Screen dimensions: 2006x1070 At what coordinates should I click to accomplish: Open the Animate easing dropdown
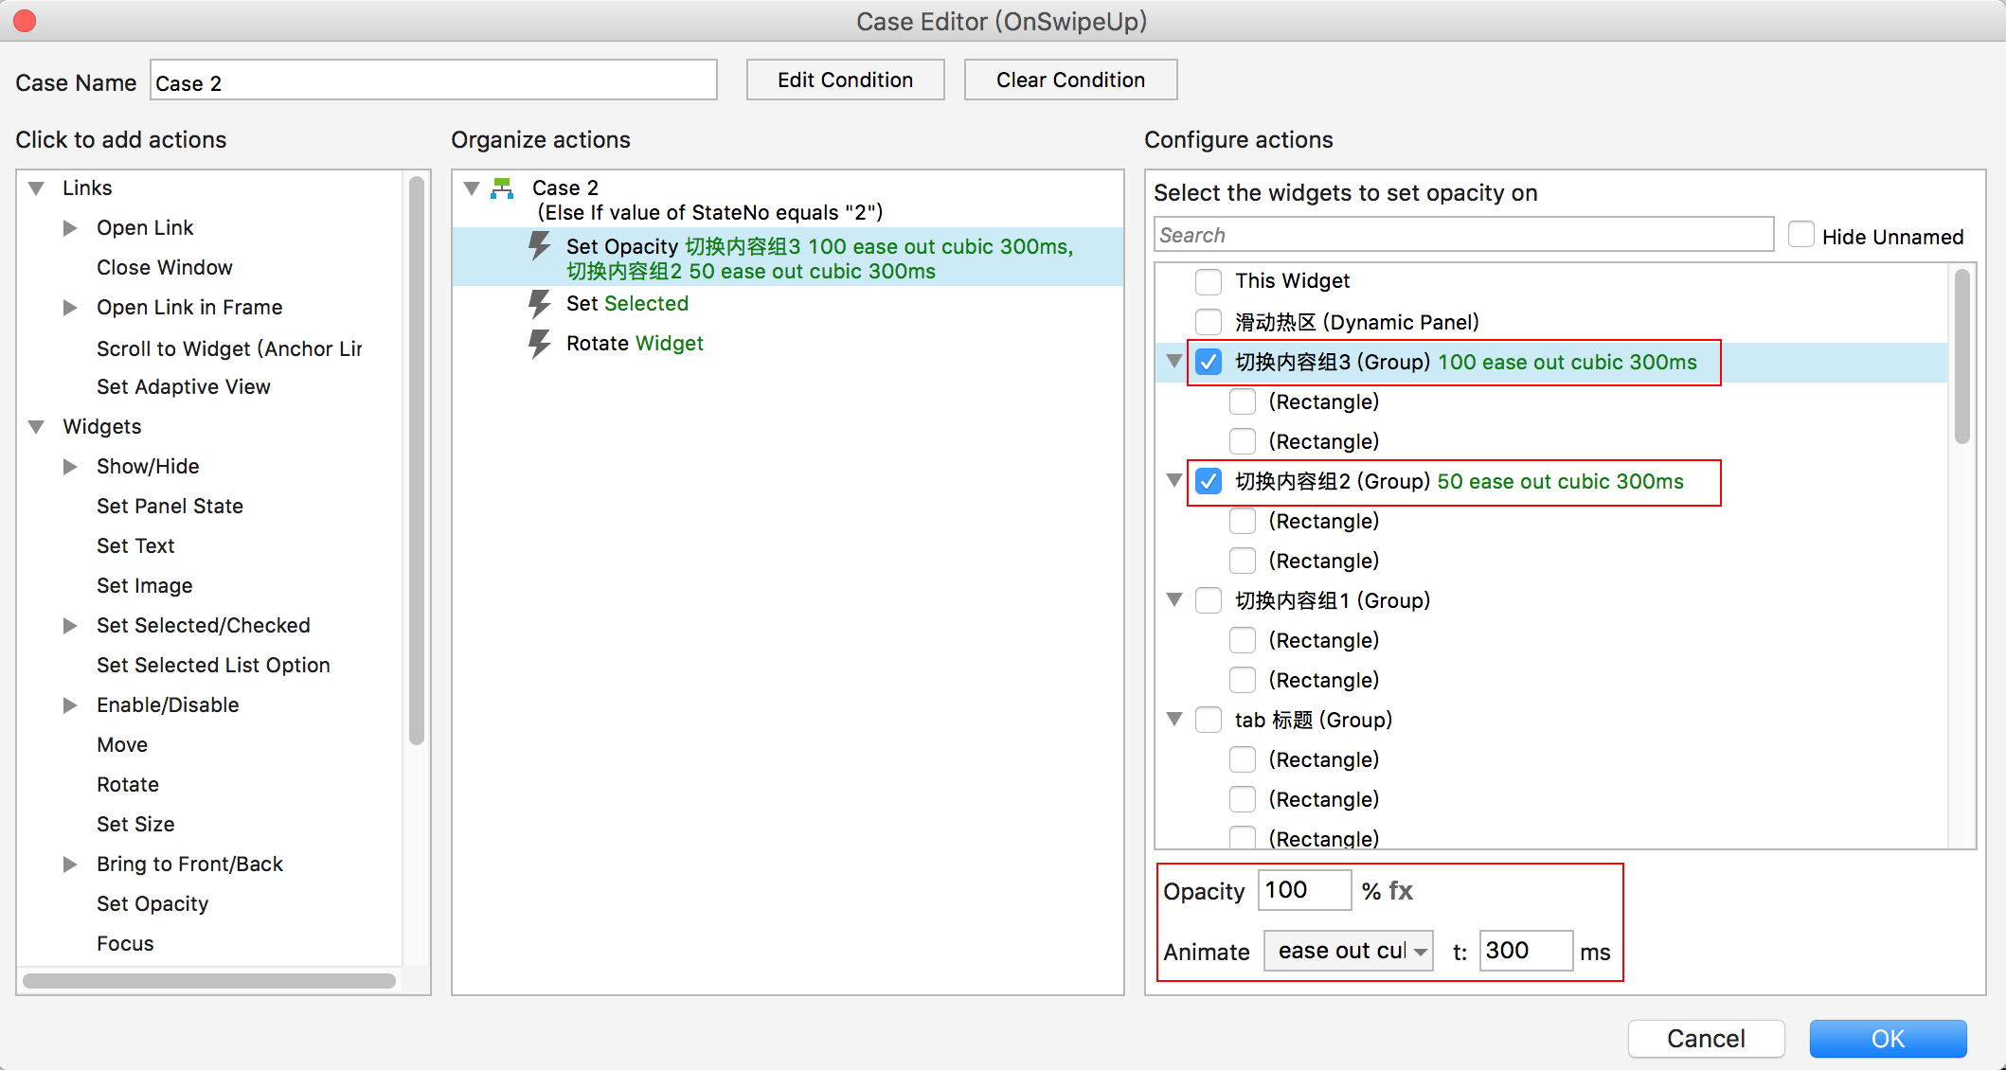pos(1348,951)
